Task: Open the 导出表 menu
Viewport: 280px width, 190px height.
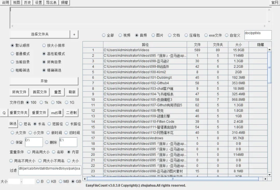Action: (x=51, y=3)
